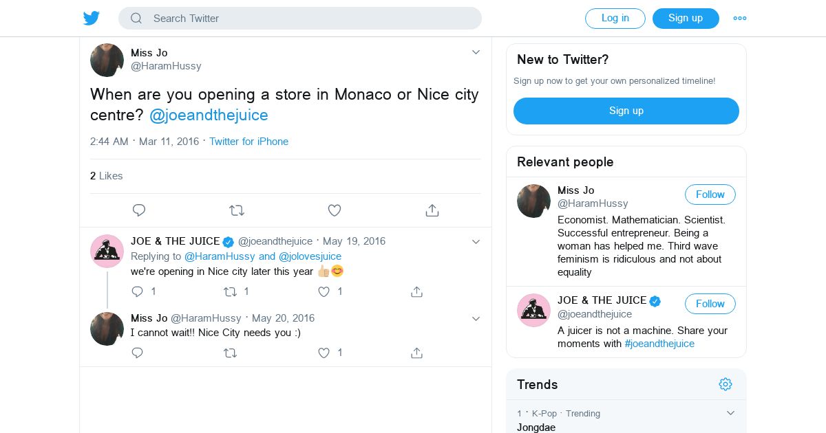Follow Miss Jo in Relevant people
The image size is (826, 433).
(710, 195)
